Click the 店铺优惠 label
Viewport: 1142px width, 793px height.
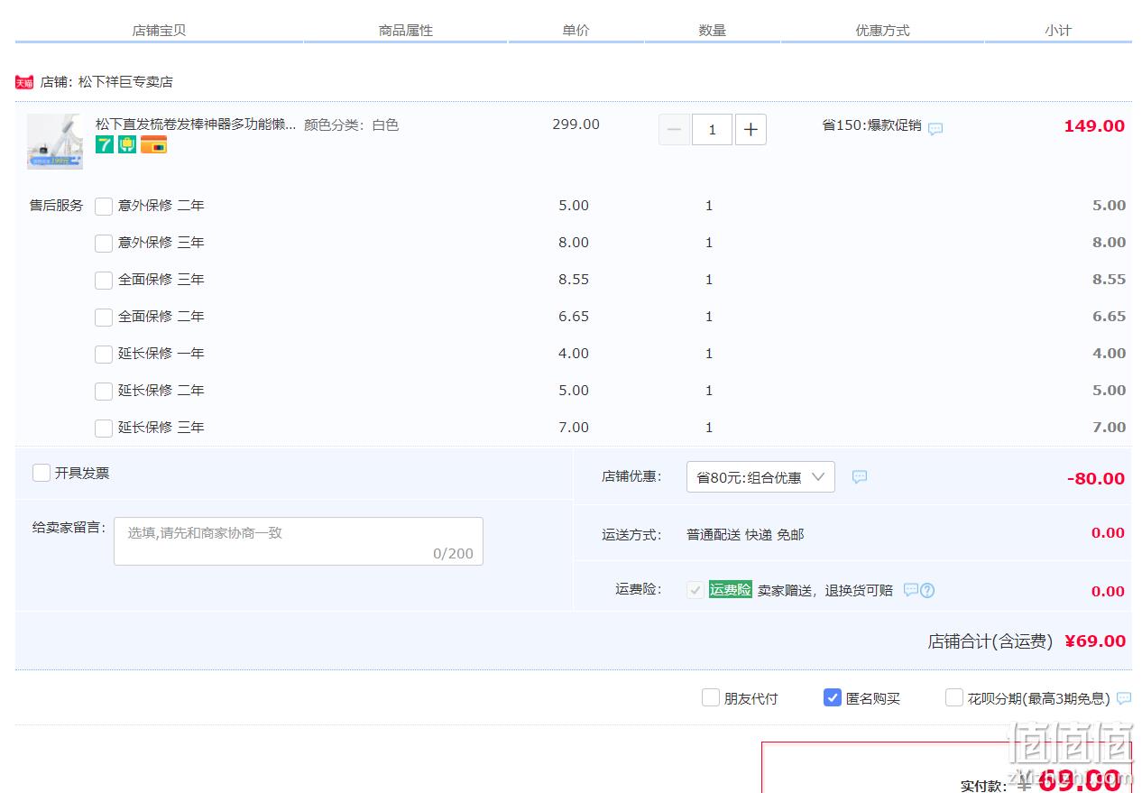(631, 476)
